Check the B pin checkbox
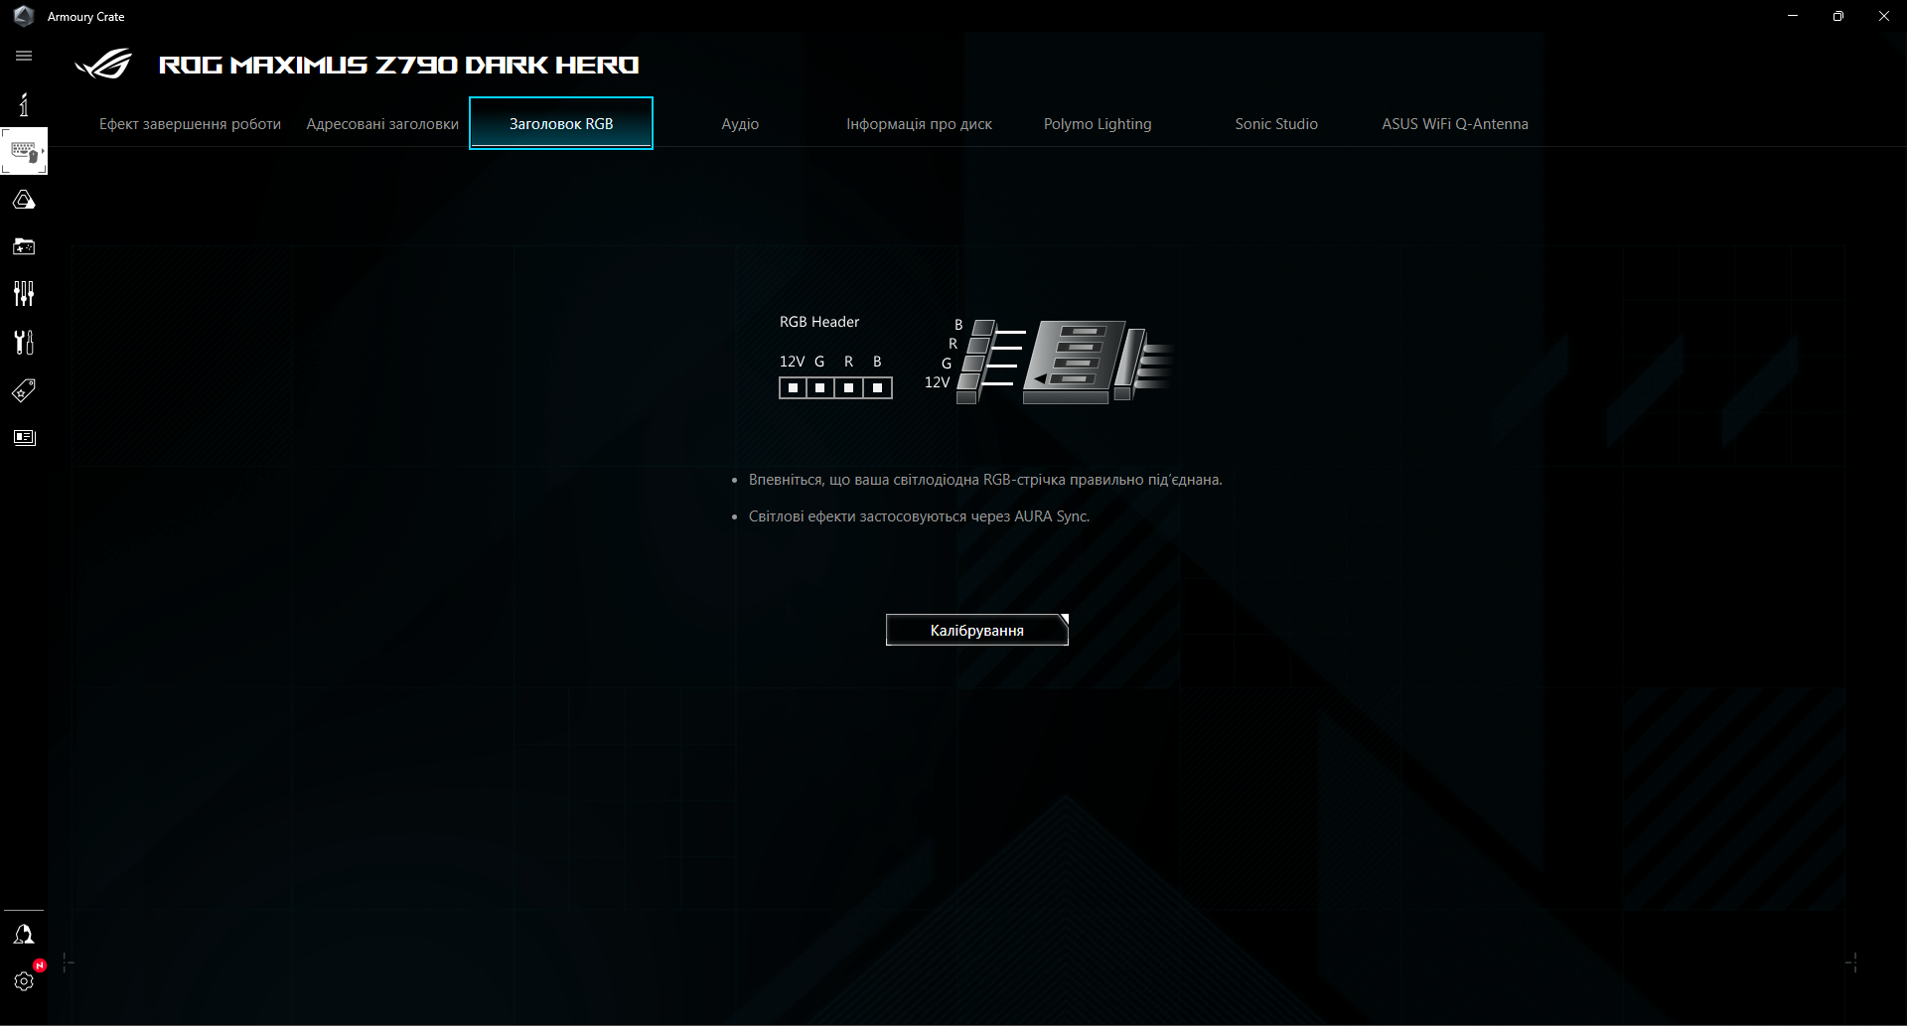The height and width of the screenshot is (1026, 1907). (x=876, y=387)
